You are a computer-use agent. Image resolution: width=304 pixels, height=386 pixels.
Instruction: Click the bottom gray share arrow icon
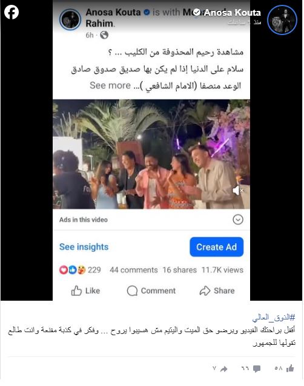223,368
